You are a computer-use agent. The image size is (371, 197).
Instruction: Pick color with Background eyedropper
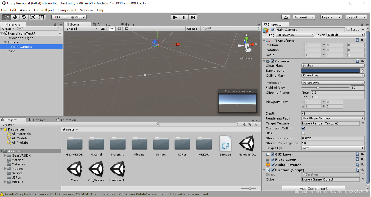pos(362,71)
